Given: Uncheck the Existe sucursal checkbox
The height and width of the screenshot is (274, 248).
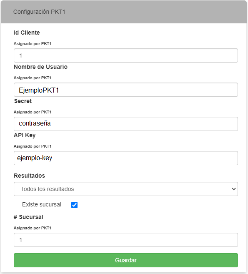Looking at the screenshot, I should 74,205.
